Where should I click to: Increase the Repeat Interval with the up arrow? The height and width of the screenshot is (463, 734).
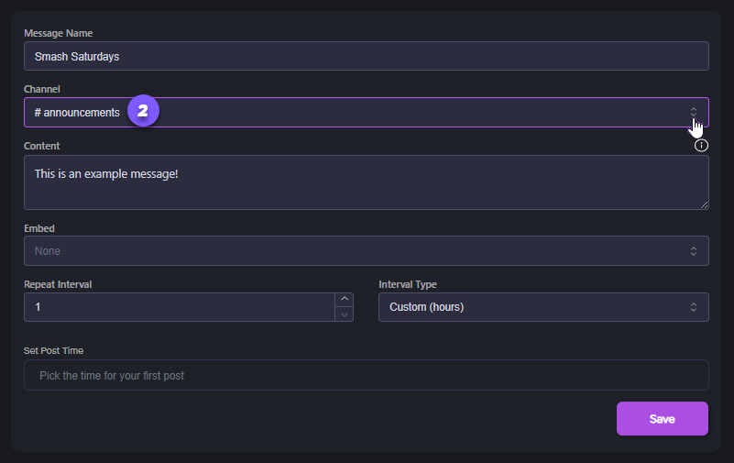point(345,299)
